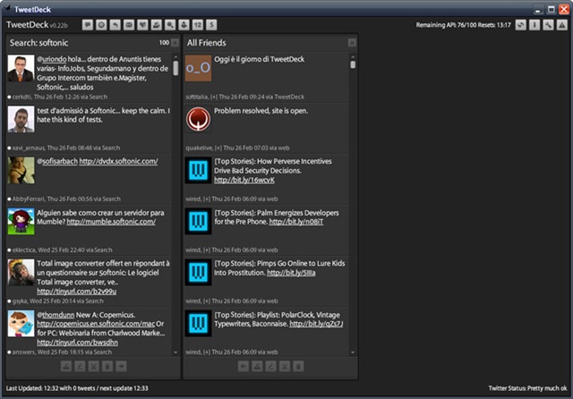The image size is (573, 399).
Task: Click scroll-down arrow in Search softonic column
Action: pos(175,352)
